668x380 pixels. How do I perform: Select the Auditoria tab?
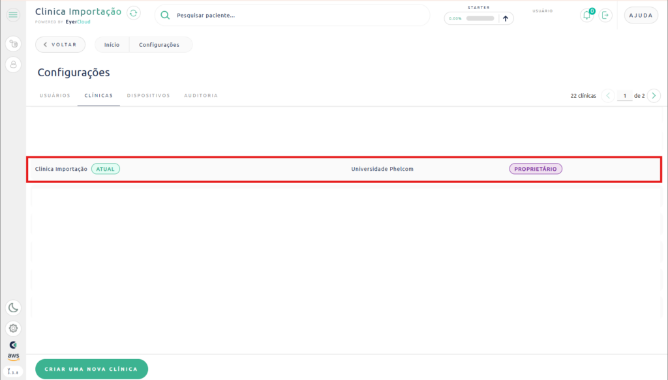click(x=201, y=96)
